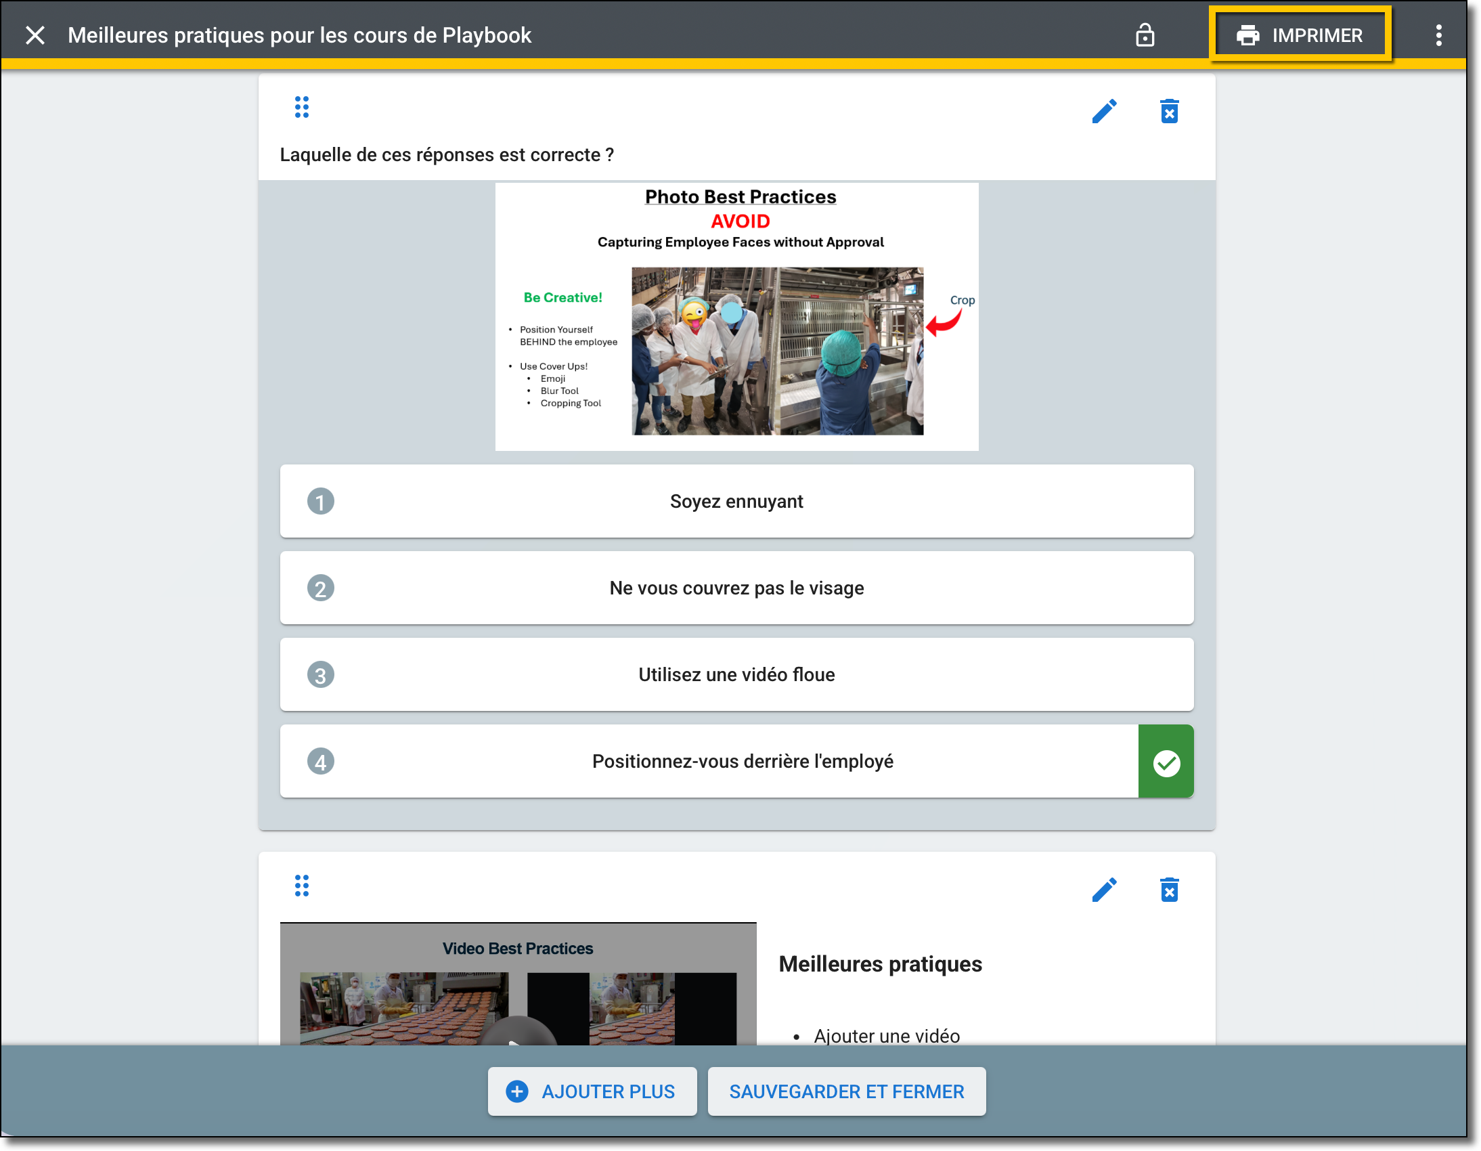Click the IMPRIMER print button
The image size is (1481, 1151).
tap(1300, 35)
